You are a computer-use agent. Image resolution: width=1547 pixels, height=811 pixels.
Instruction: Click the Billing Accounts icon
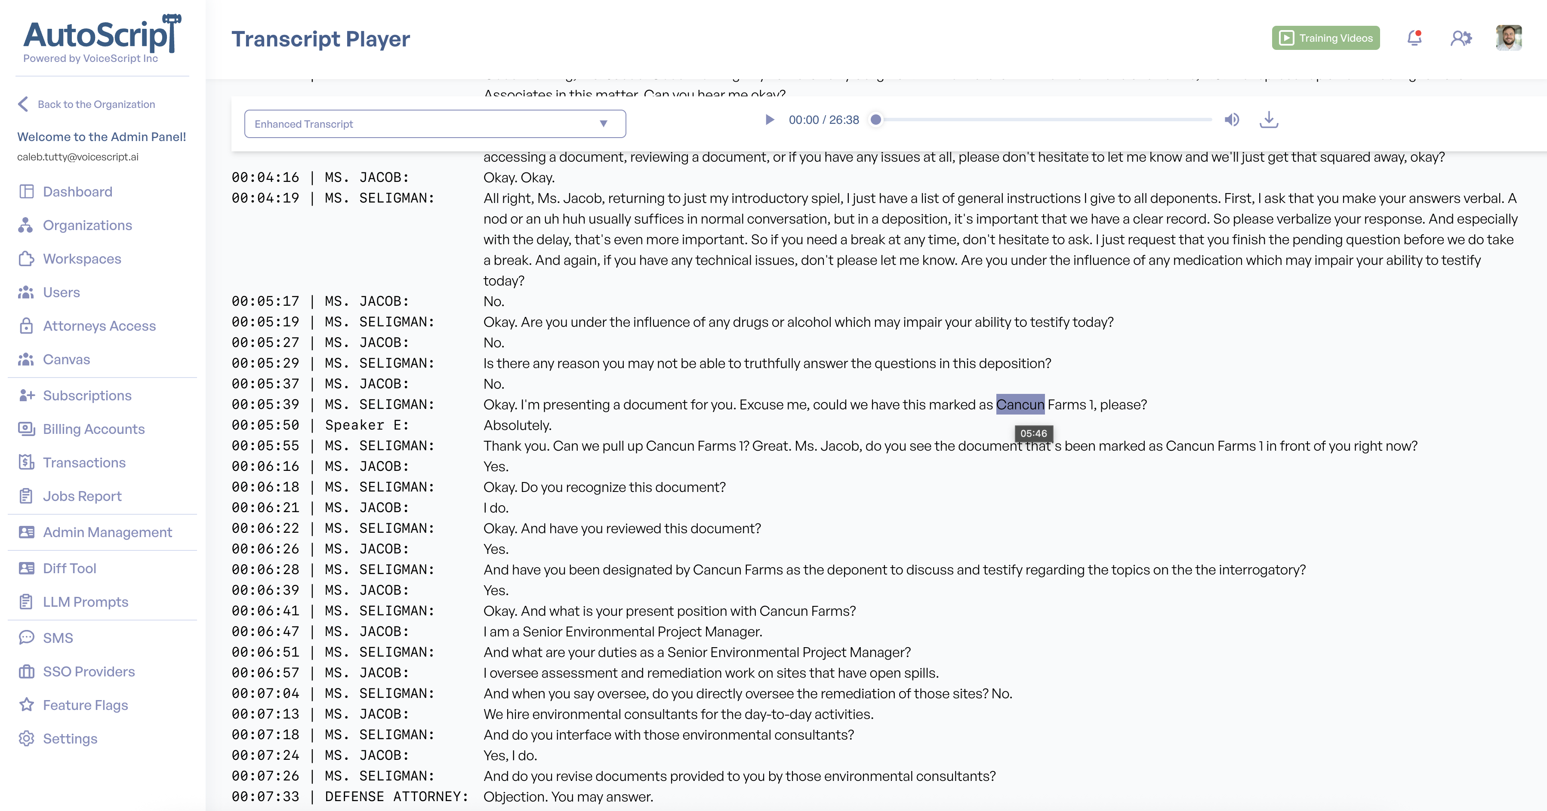coord(26,429)
